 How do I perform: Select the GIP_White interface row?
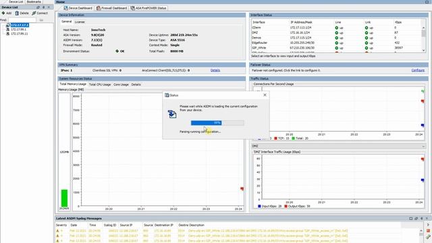pos(336,48)
